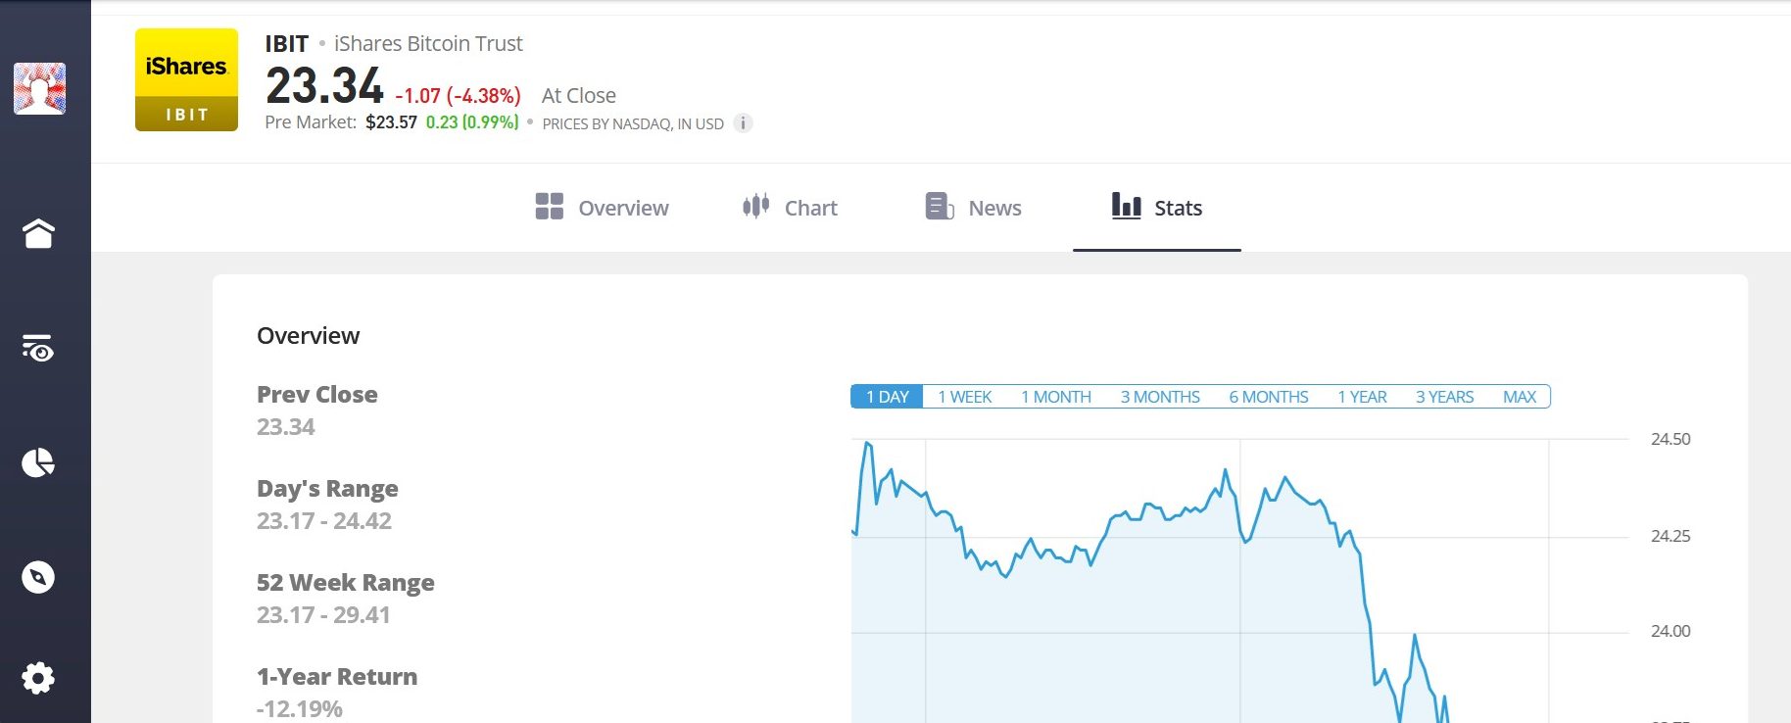Select 3 MONTHS chart range
This screenshot has width=1791, height=723.
[1160, 397]
